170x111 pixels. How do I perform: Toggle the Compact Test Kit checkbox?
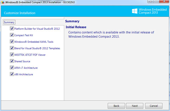[12, 35]
